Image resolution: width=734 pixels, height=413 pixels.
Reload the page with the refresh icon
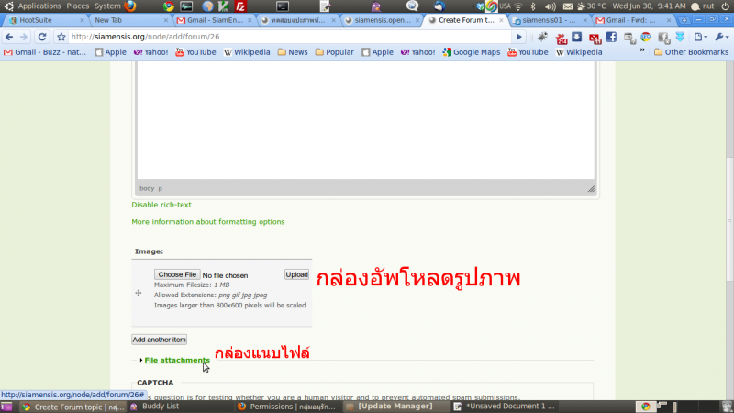(x=43, y=37)
